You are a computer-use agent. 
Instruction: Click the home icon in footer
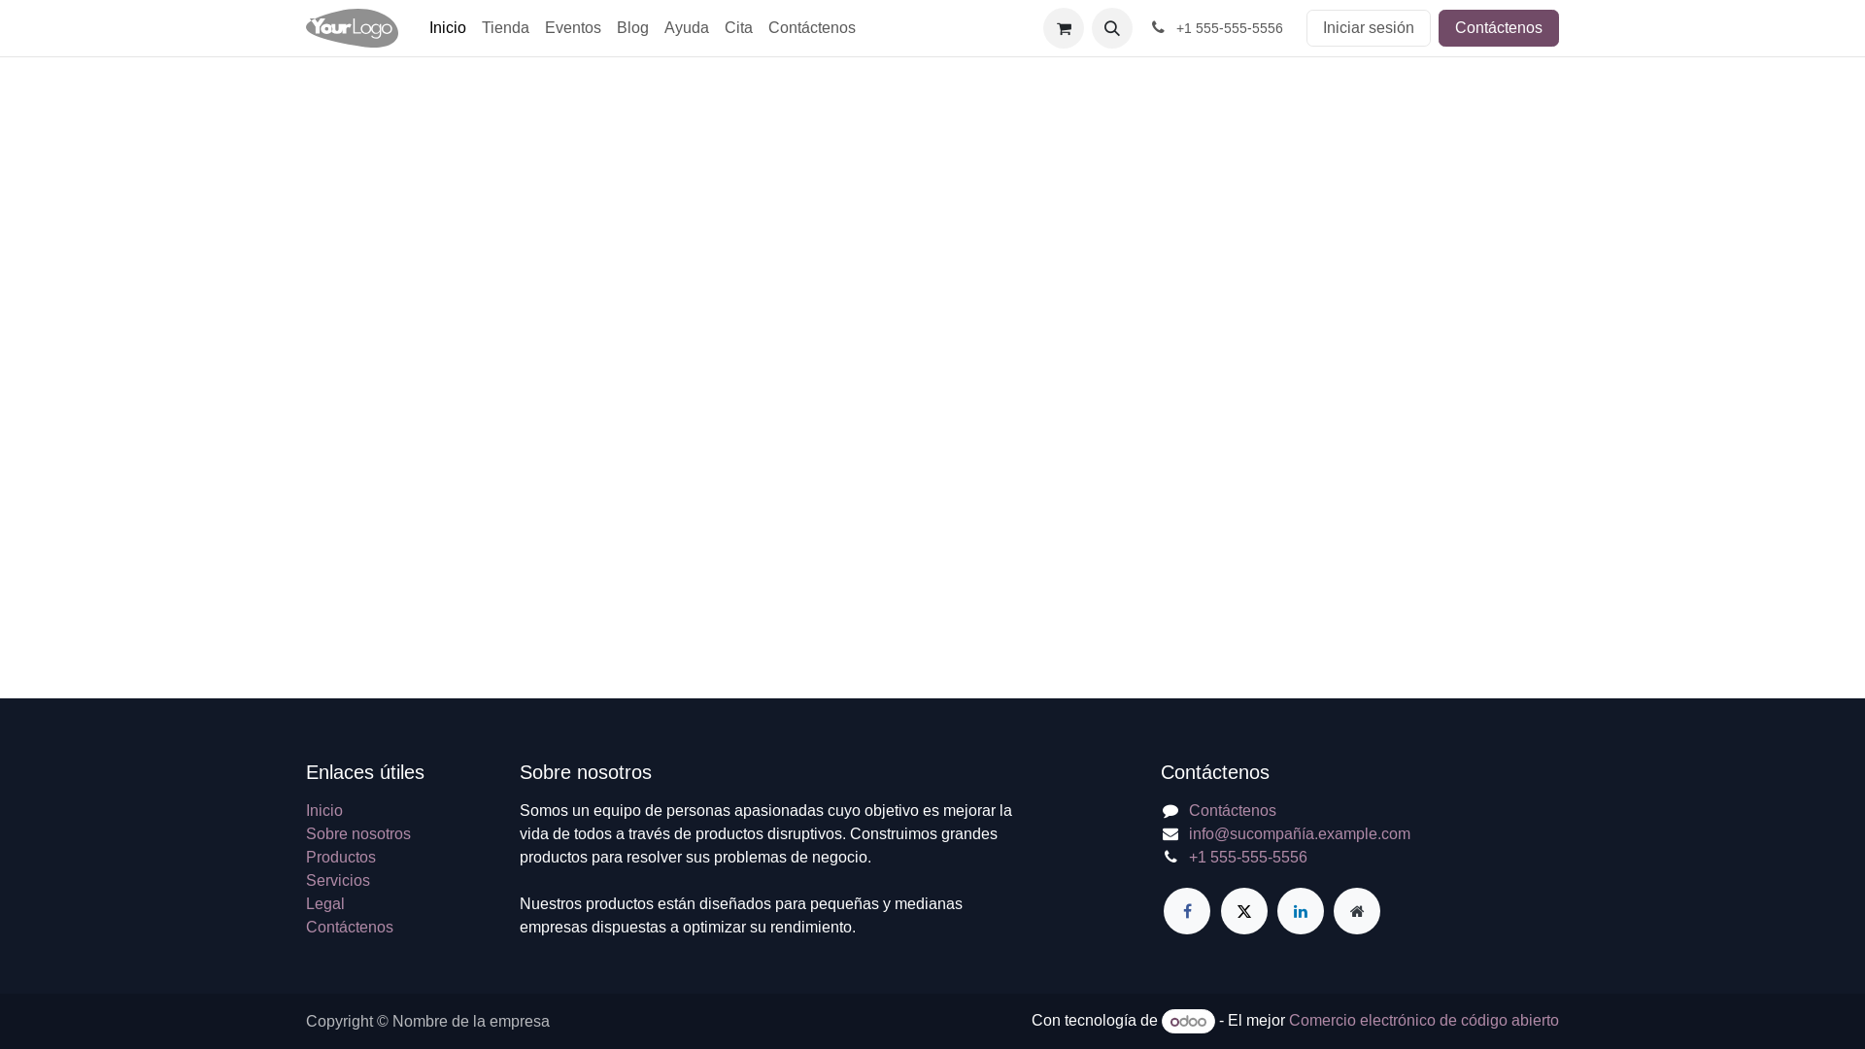click(1357, 911)
